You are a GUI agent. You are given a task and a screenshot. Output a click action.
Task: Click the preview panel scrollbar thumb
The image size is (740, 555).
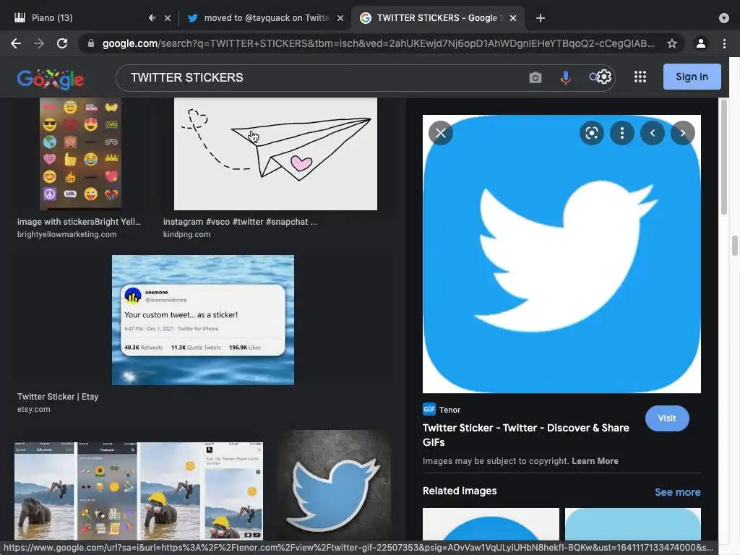tap(724, 157)
